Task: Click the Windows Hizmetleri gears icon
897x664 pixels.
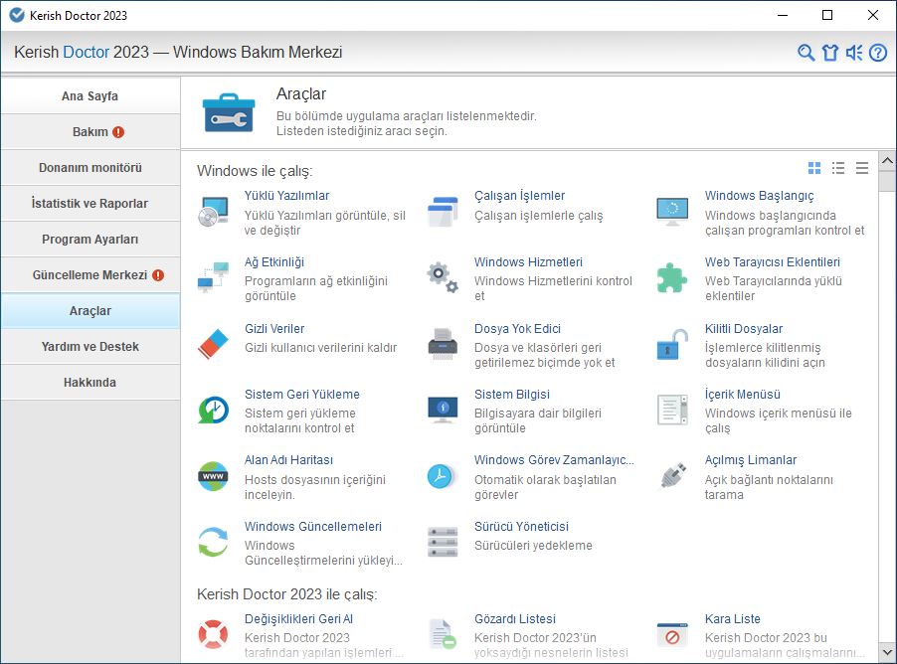Action: 443,277
